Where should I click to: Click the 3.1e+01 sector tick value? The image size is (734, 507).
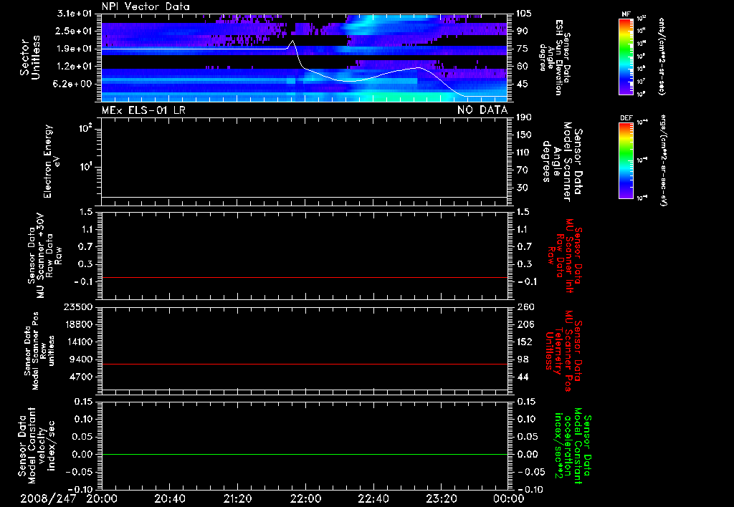tap(74, 14)
